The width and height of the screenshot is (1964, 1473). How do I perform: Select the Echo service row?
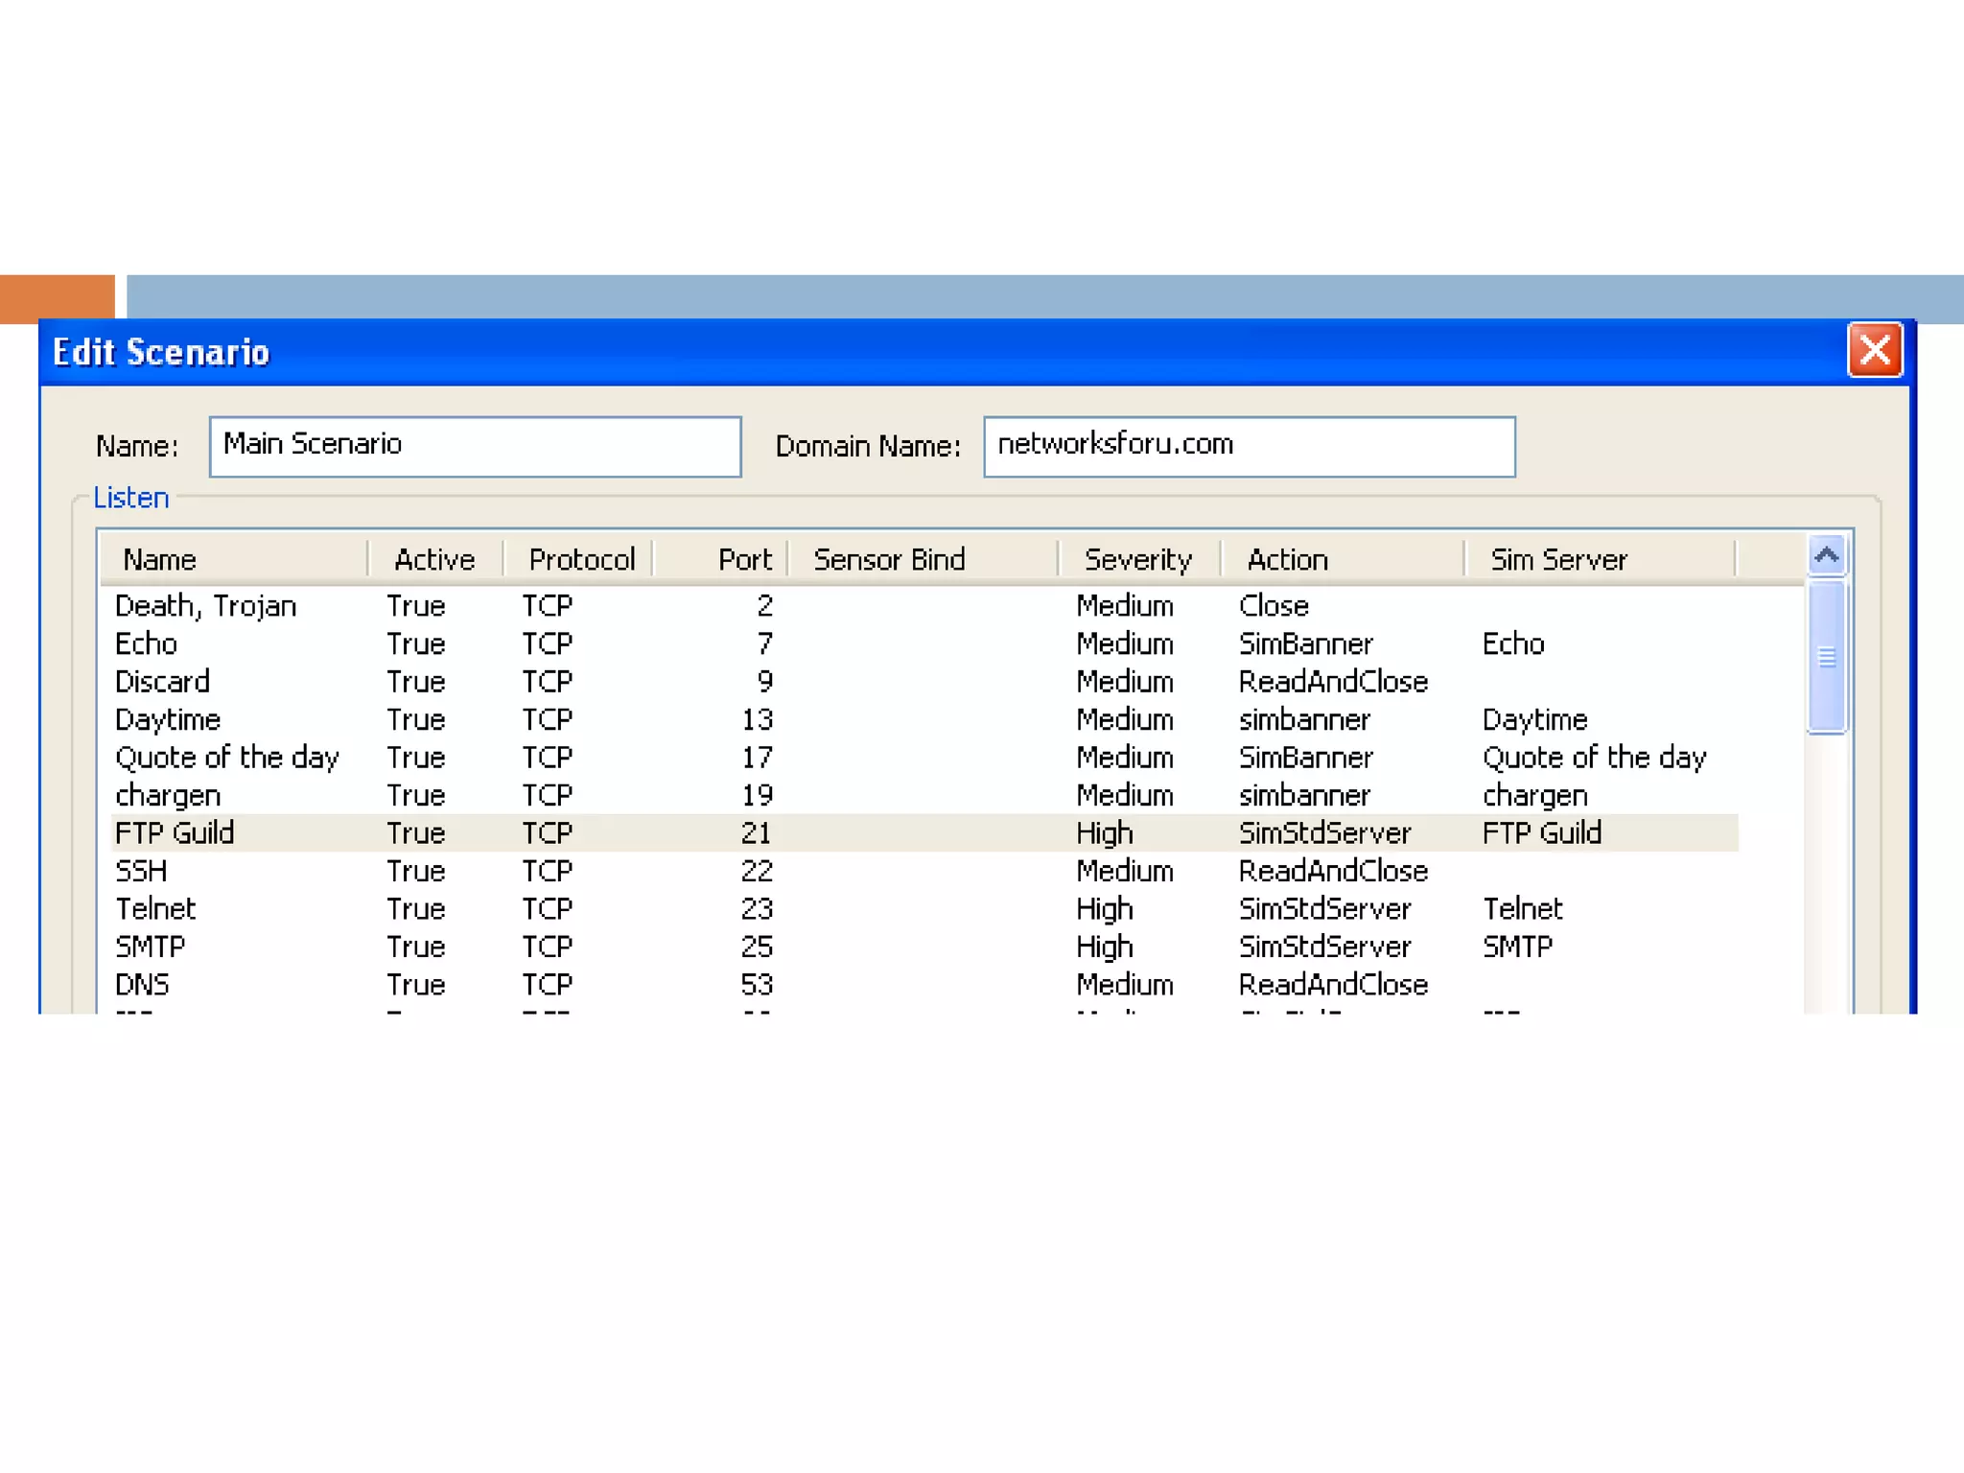click(x=146, y=643)
